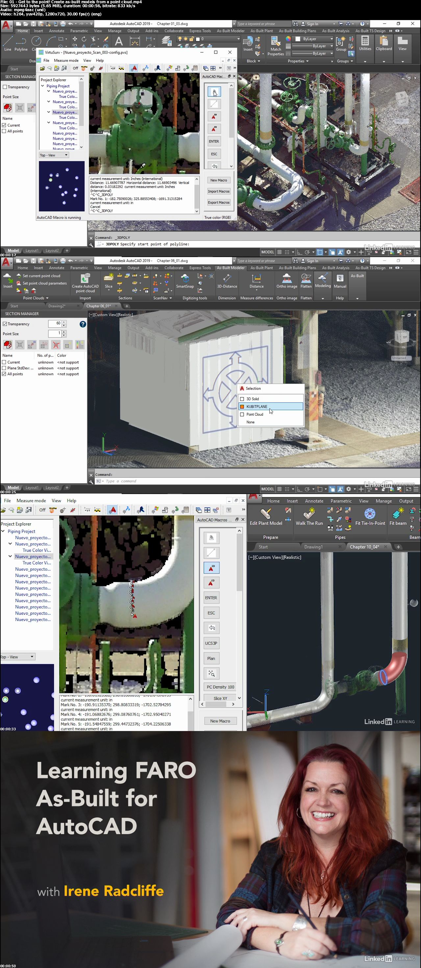Click Insert point cloud in As-Built Modeler ribbon
The image size is (421, 968).
pyautogui.click(x=8, y=280)
